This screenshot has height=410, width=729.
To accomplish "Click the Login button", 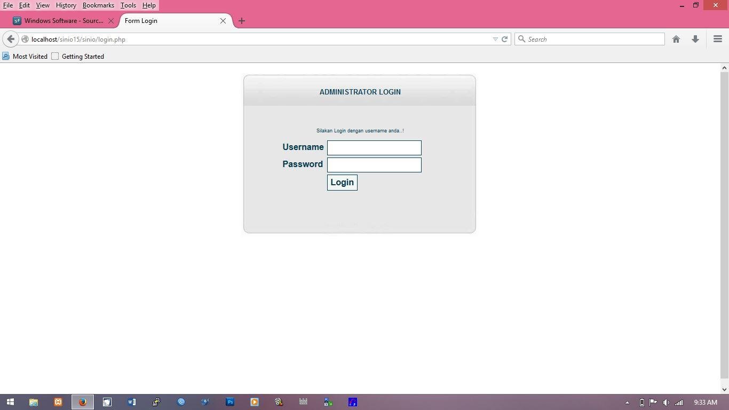I will point(342,183).
